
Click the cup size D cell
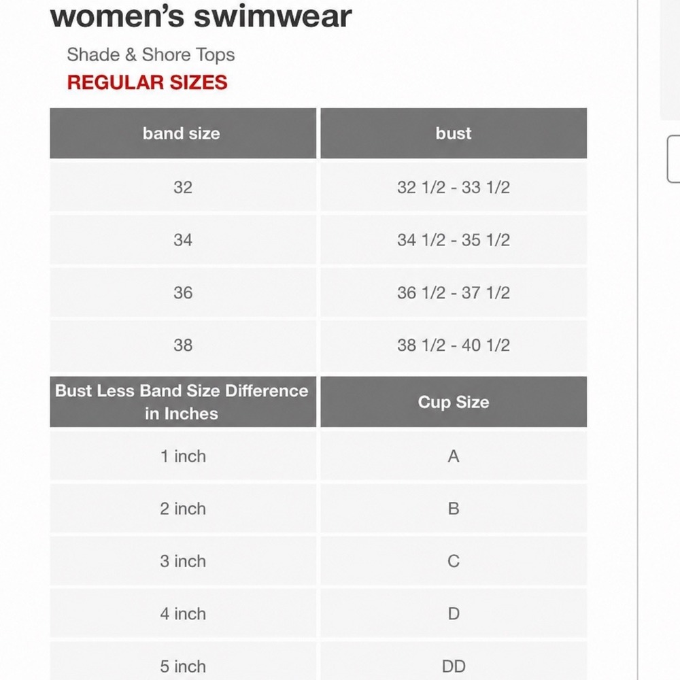453,613
